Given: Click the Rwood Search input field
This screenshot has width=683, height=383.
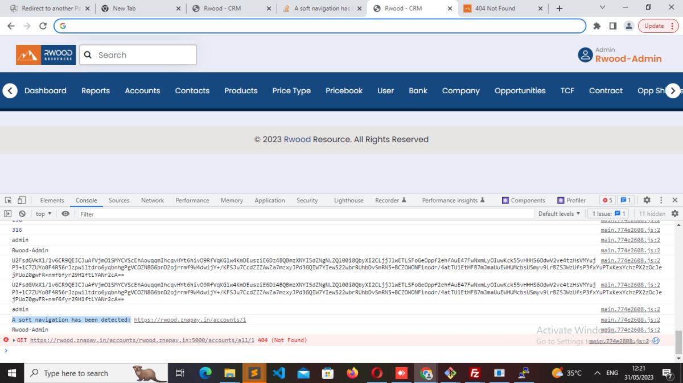Looking at the screenshot, I should point(138,55).
